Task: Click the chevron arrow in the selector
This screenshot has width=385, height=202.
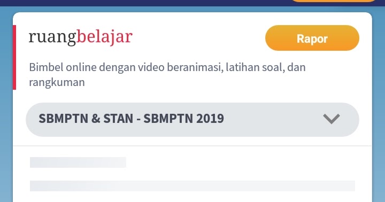Action: coord(331,119)
